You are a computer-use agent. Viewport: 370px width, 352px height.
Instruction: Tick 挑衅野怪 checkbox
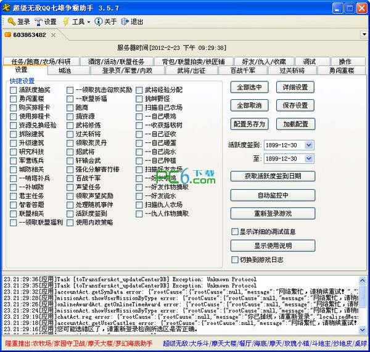tap(139, 99)
